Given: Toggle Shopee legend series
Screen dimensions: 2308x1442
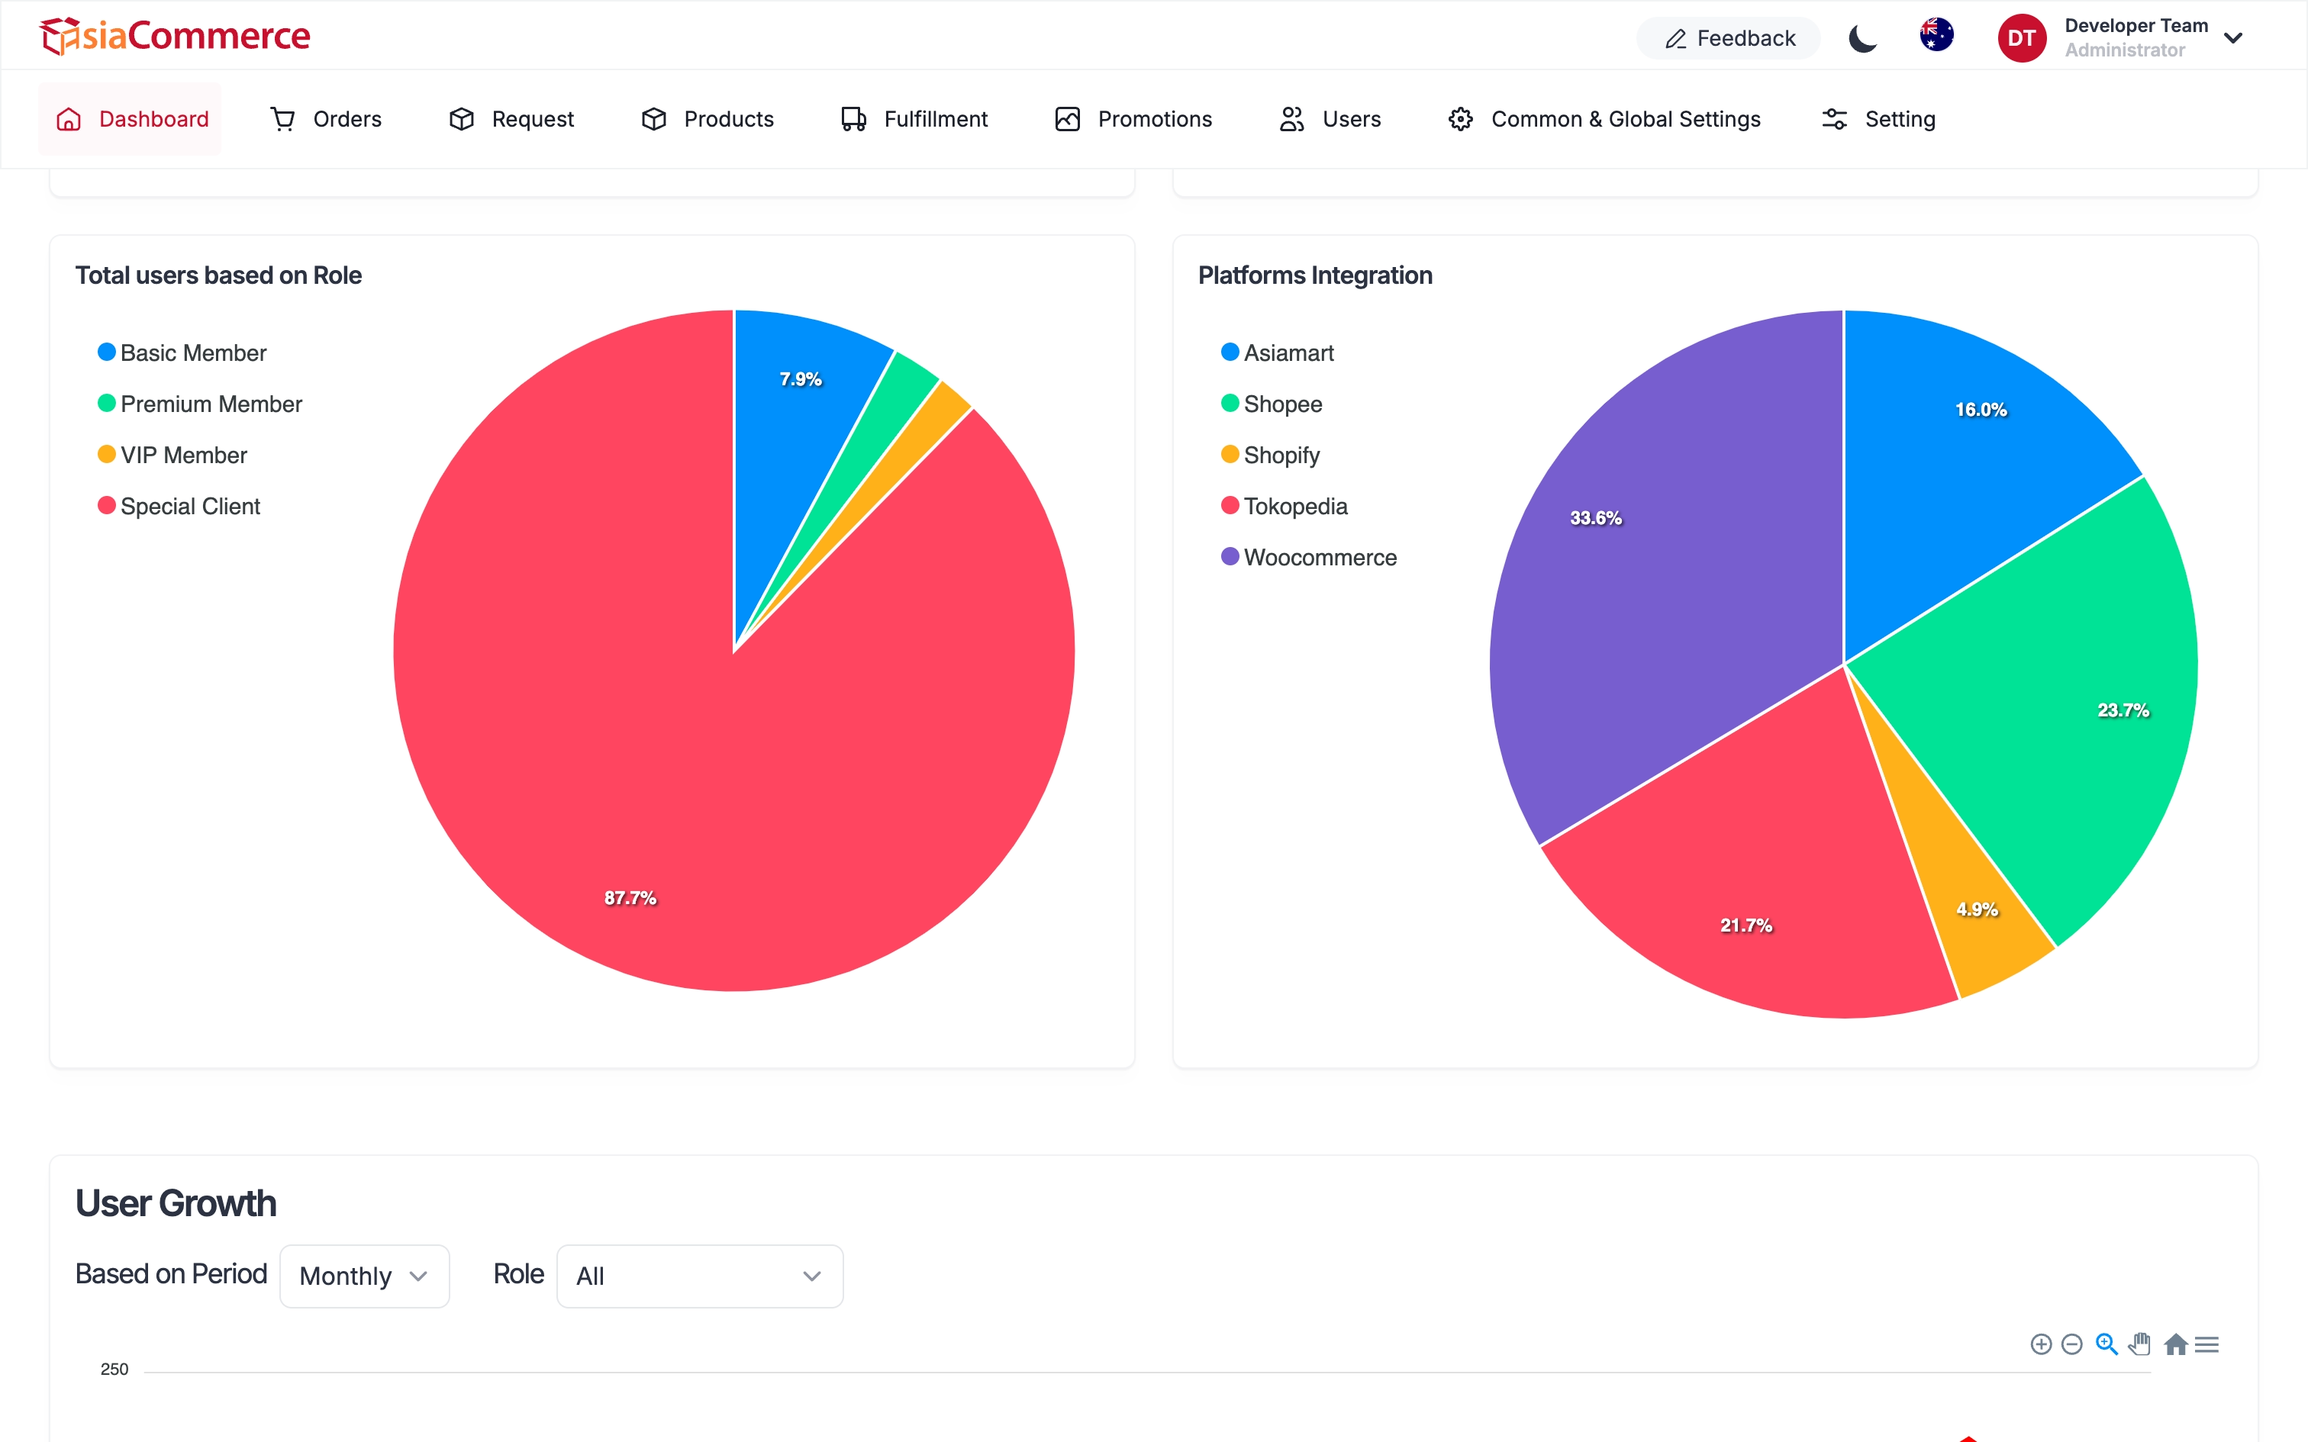Looking at the screenshot, I should 1272,404.
